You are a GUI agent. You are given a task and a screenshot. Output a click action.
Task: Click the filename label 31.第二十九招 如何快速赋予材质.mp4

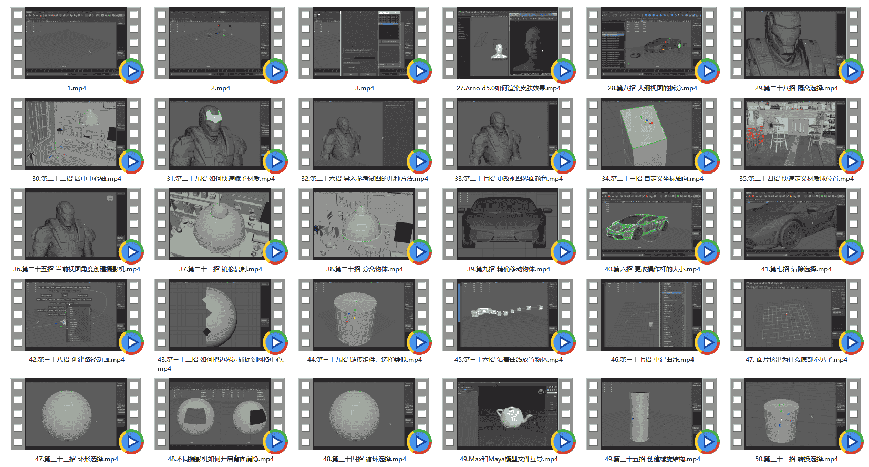click(221, 179)
